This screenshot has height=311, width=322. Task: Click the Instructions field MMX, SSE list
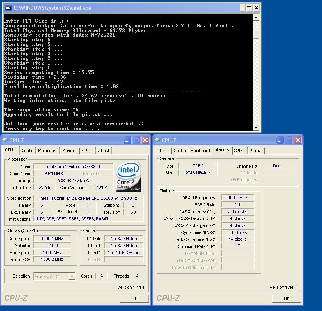pos(88,219)
